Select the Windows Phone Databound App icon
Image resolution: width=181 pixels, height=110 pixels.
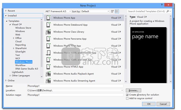coord(48,25)
